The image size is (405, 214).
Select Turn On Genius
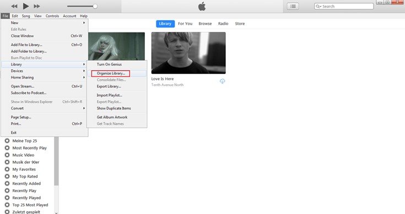coord(117,64)
